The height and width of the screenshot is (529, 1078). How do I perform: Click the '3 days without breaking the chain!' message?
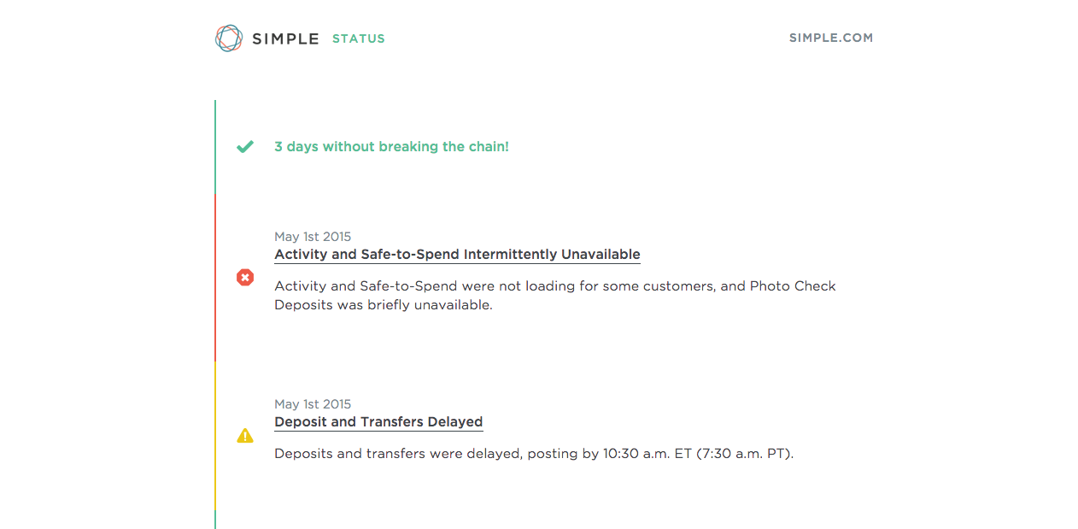click(391, 147)
